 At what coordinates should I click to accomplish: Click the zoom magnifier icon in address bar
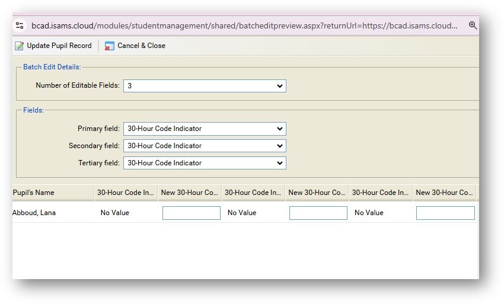click(x=473, y=25)
